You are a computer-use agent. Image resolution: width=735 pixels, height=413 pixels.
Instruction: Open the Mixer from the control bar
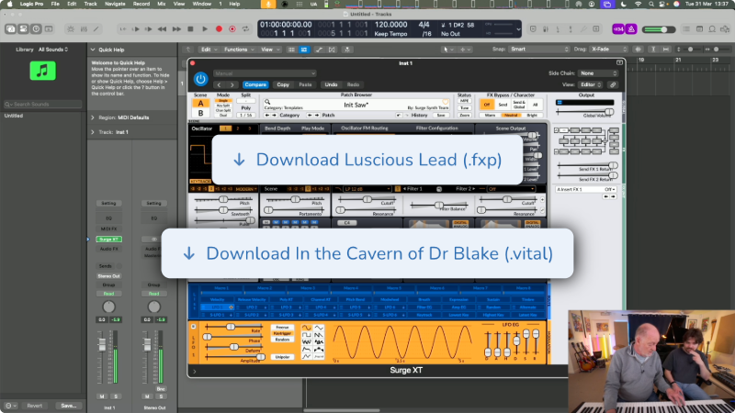(84, 29)
